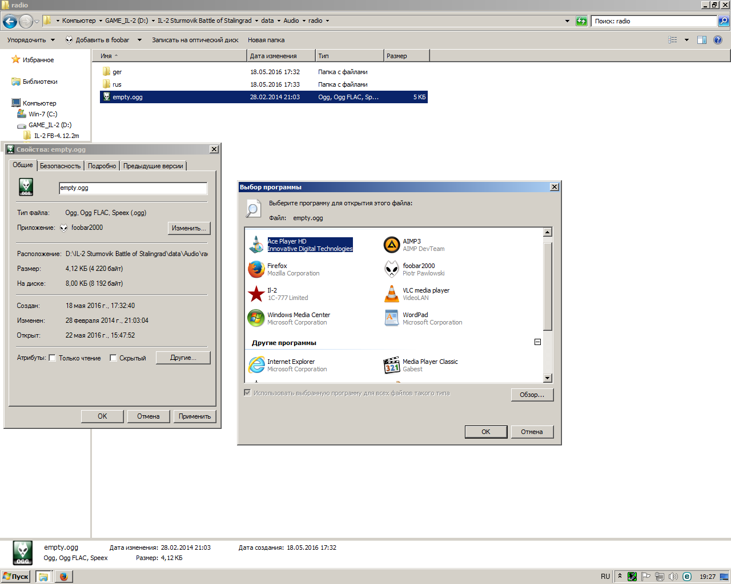The image size is (731, 584).
Task: Switch to the Безопасность tab
Action: pyautogui.click(x=61, y=166)
